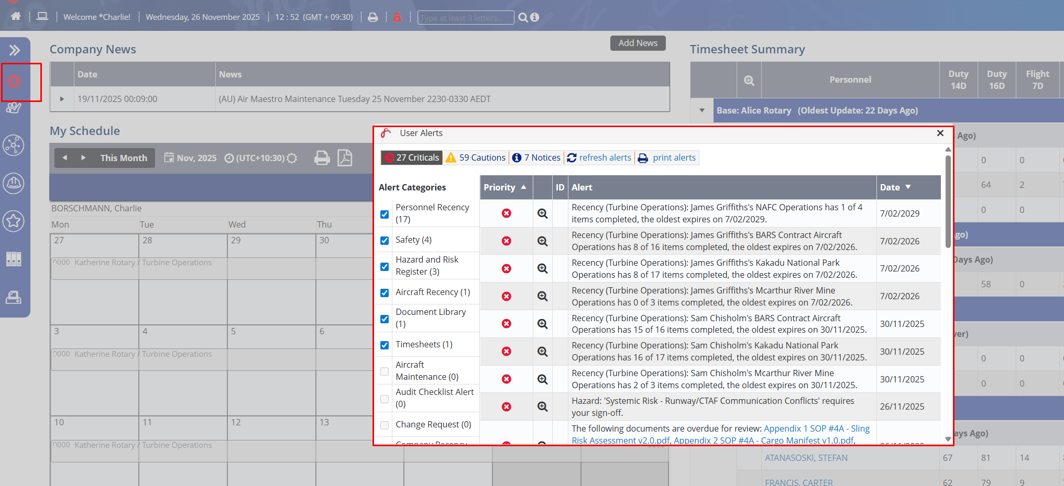The image size is (1064, 486).
Task: Open the red critical alerts sidebar icon
Action: [x=14, y=82]
